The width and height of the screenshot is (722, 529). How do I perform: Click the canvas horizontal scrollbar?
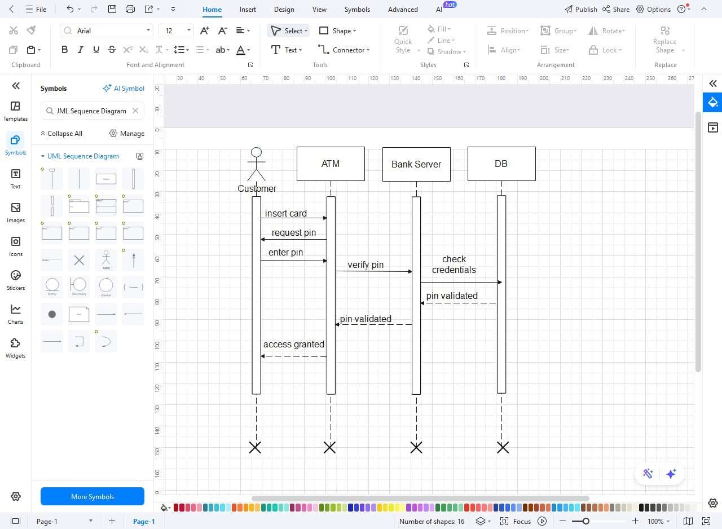420,499
